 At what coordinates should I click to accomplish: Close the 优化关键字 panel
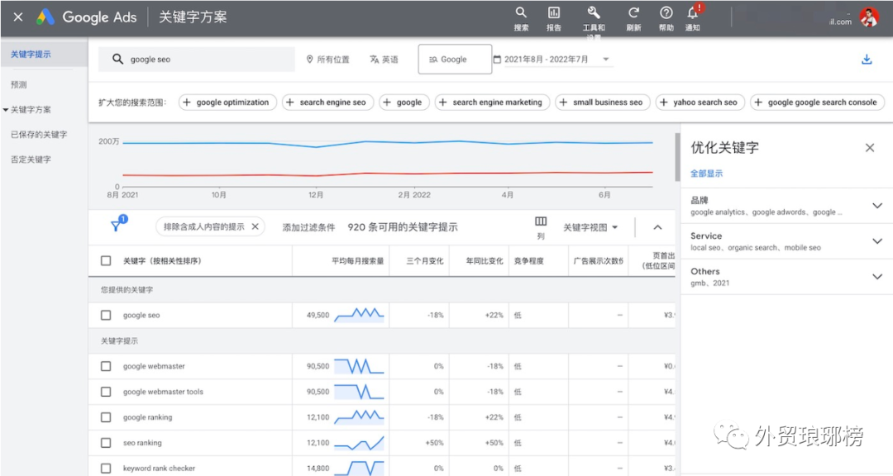(869, 148)
